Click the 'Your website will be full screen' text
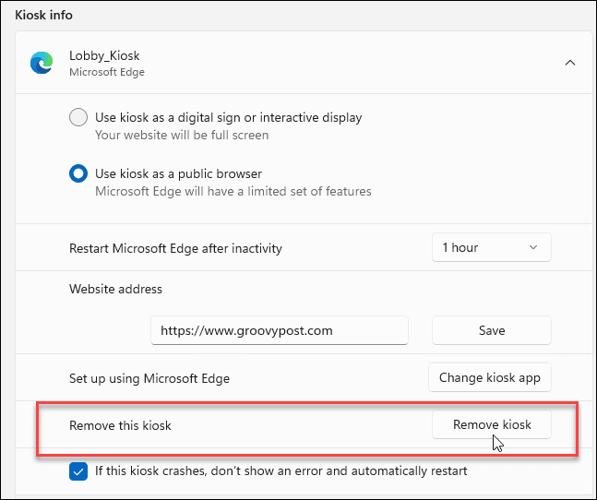The width and height of the screenshot is (597, 500). pos(182,135)
